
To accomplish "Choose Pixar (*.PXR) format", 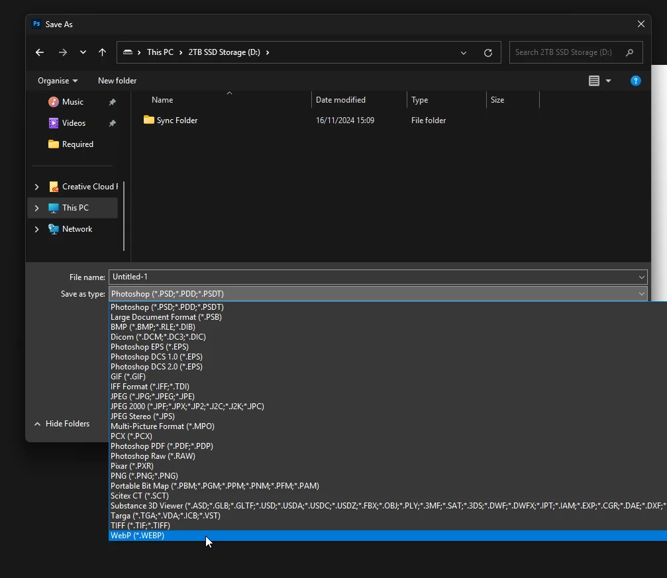I will 388,466.
